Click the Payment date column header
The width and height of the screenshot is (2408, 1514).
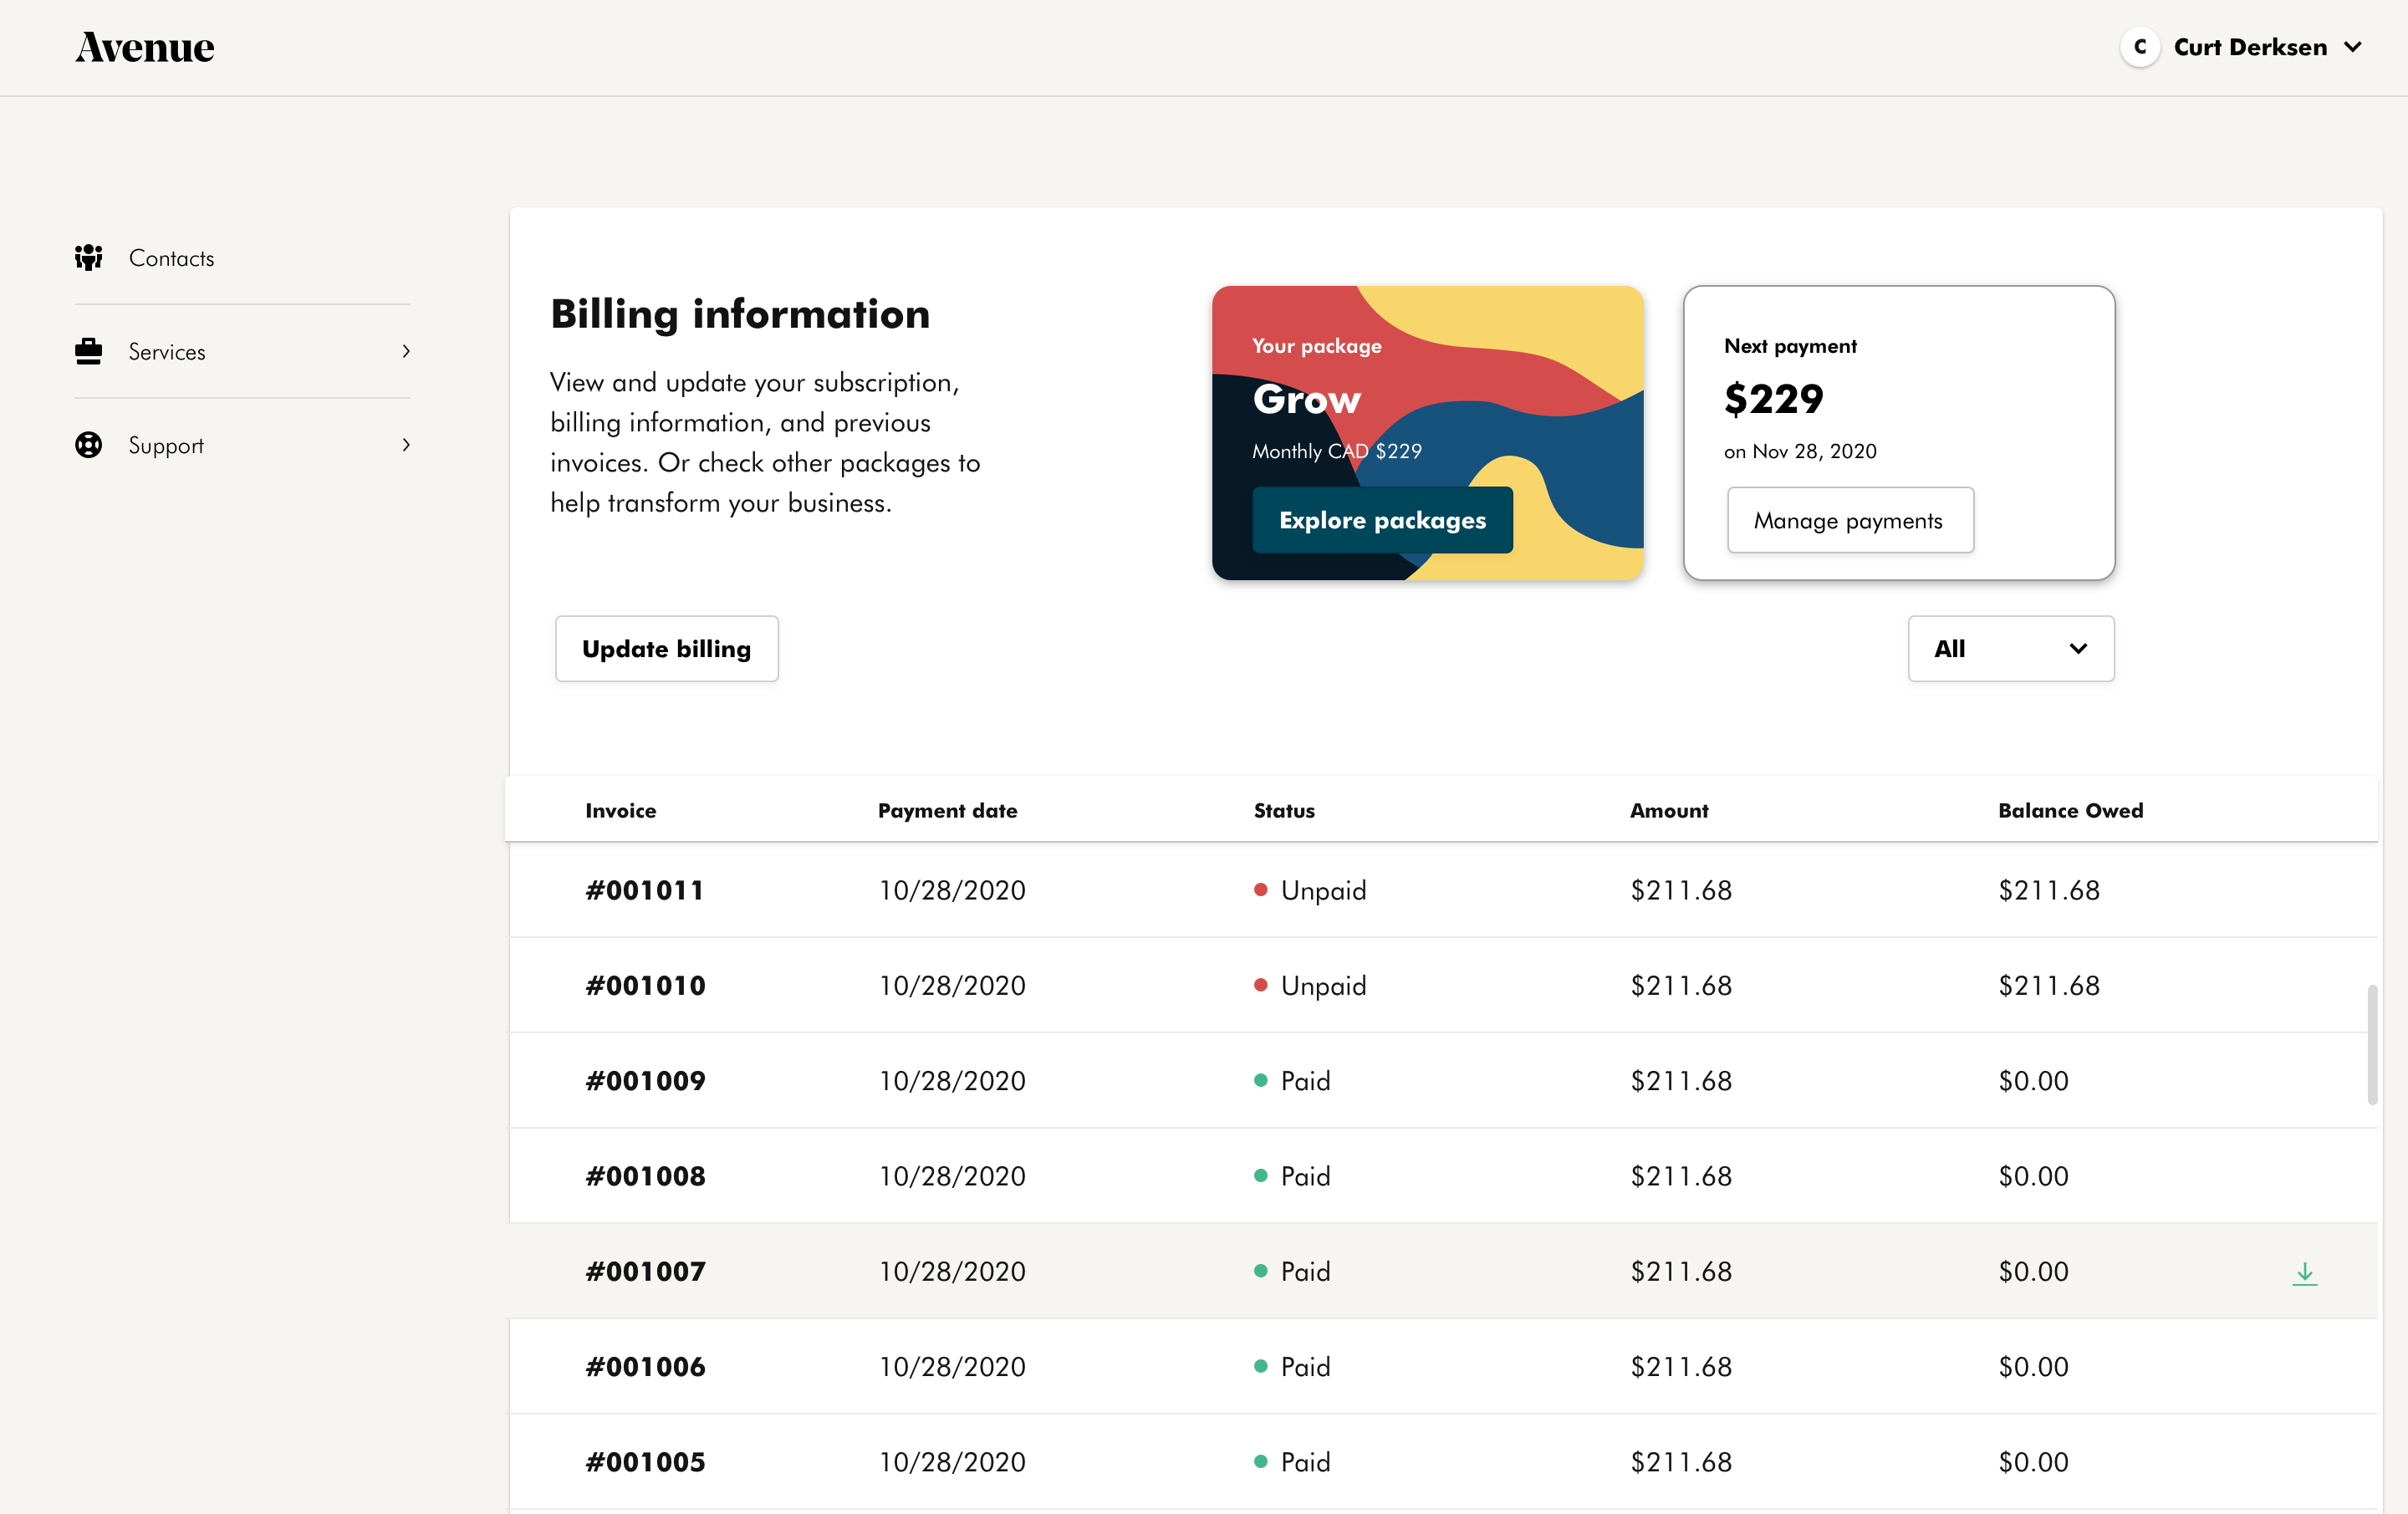point(948,811)
